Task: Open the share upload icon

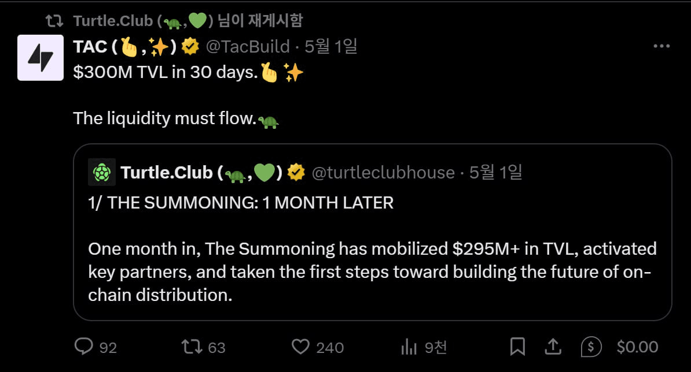Action: point(553,347)
